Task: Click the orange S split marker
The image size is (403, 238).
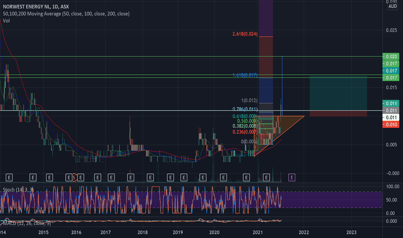Action: [74, 177]
